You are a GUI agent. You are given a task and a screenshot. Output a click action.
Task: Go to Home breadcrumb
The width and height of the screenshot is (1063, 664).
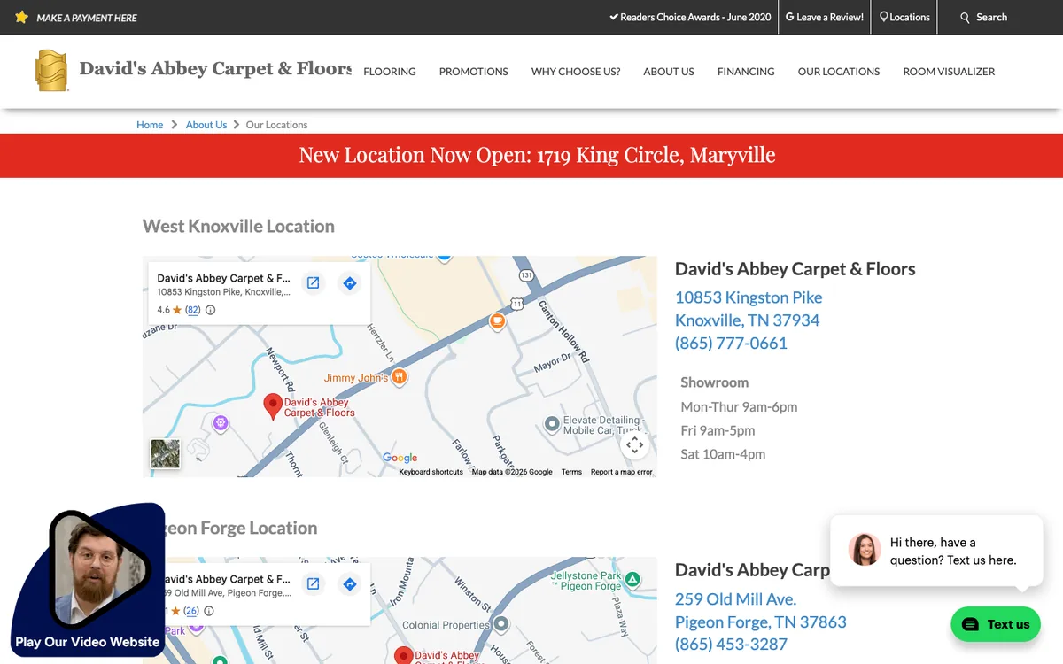150,125
